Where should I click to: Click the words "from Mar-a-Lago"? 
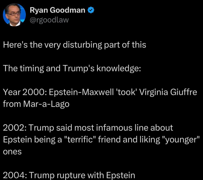click(36, 104)
